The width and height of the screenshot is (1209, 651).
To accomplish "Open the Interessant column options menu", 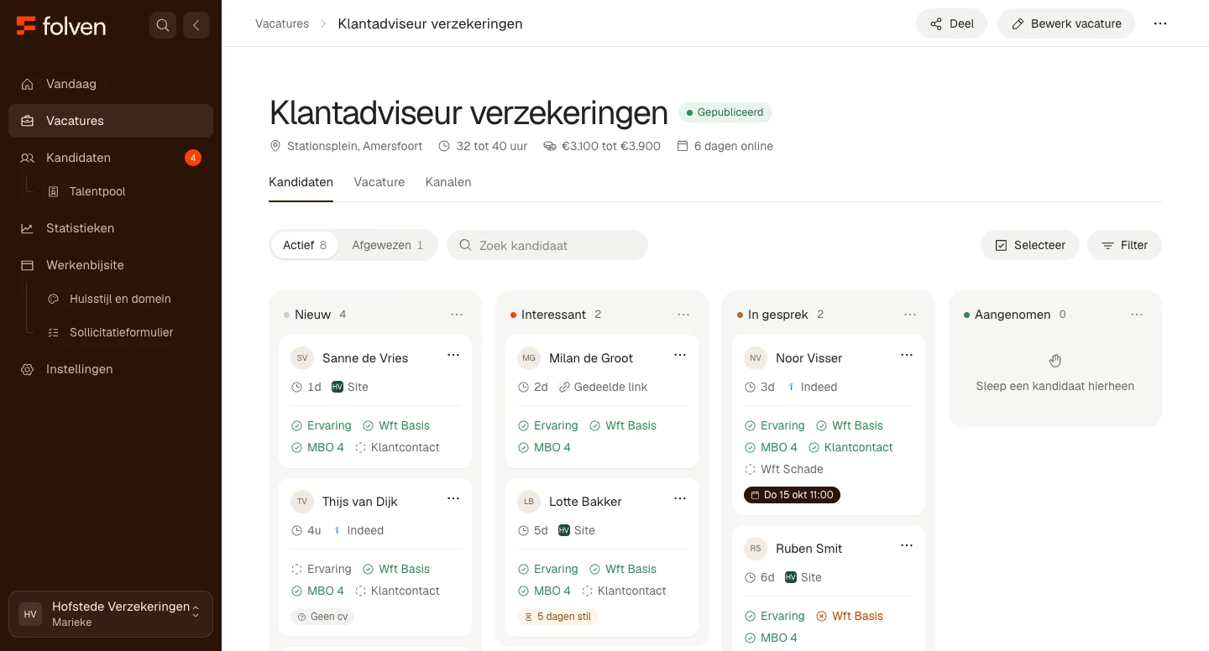I will tap(683, 315).
